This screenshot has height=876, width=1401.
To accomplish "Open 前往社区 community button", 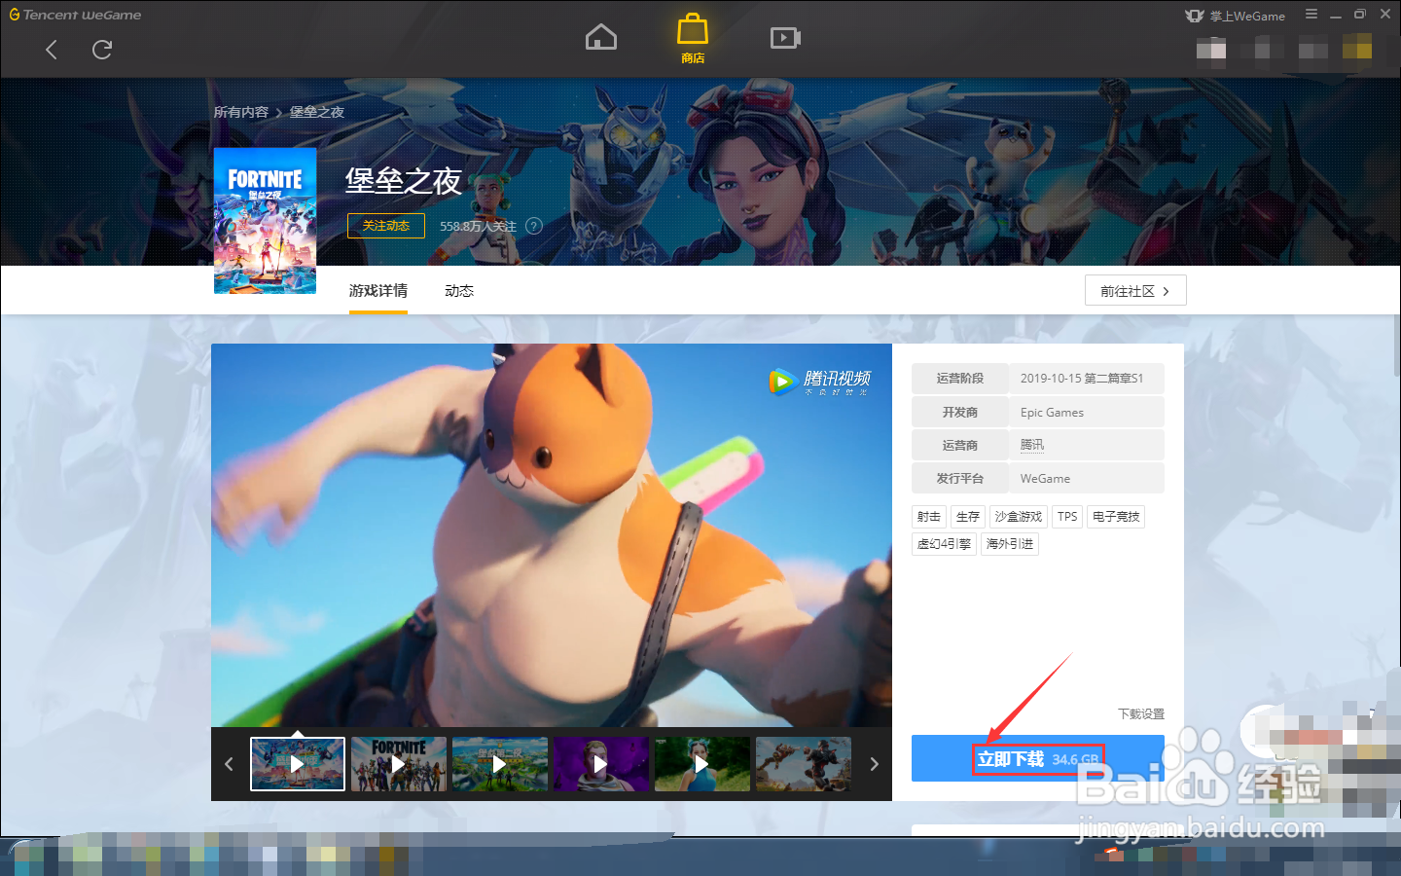I will click(x=1135, y=291).
